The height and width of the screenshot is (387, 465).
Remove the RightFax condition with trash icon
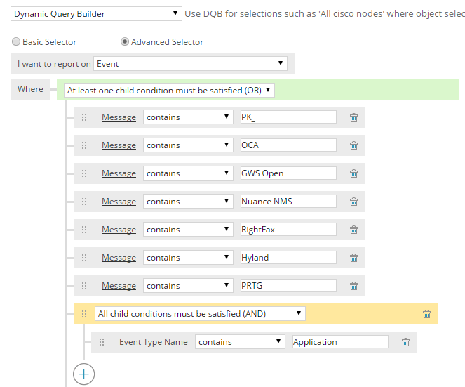(x=353, y=230)
